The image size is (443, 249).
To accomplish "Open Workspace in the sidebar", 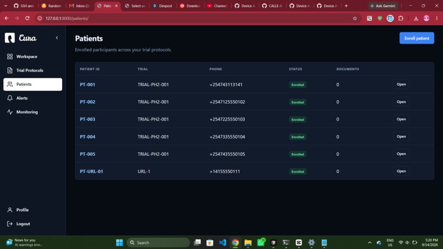I will [33, 57].
